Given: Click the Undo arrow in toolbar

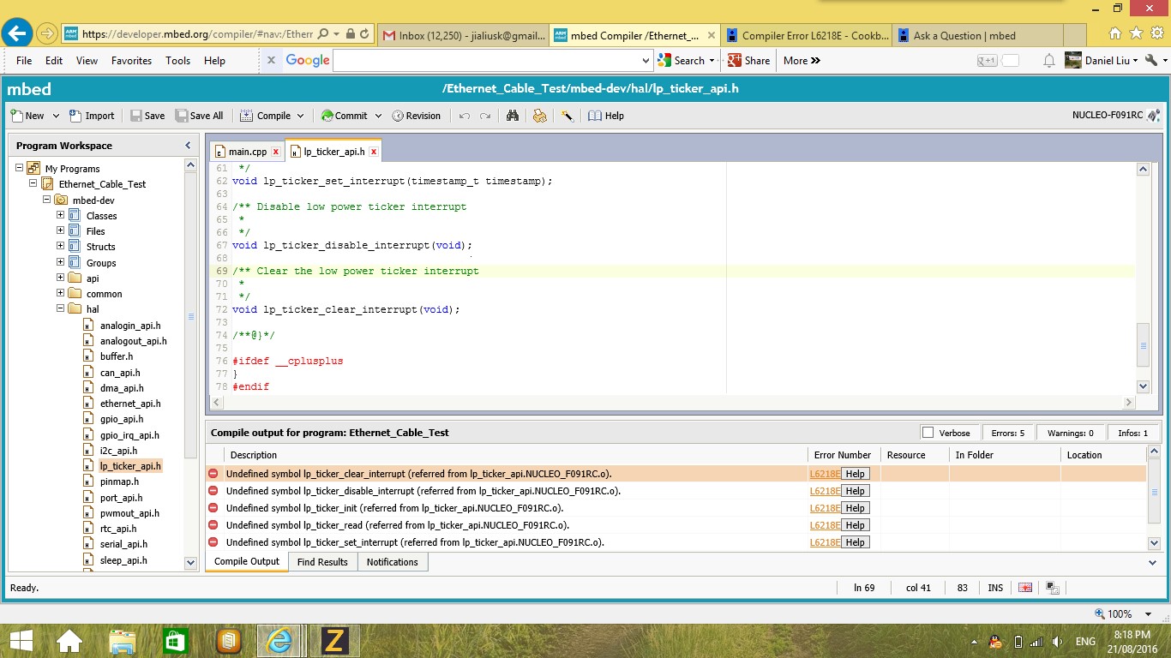Looking at the screenshot, I should [x=464, y=116].
